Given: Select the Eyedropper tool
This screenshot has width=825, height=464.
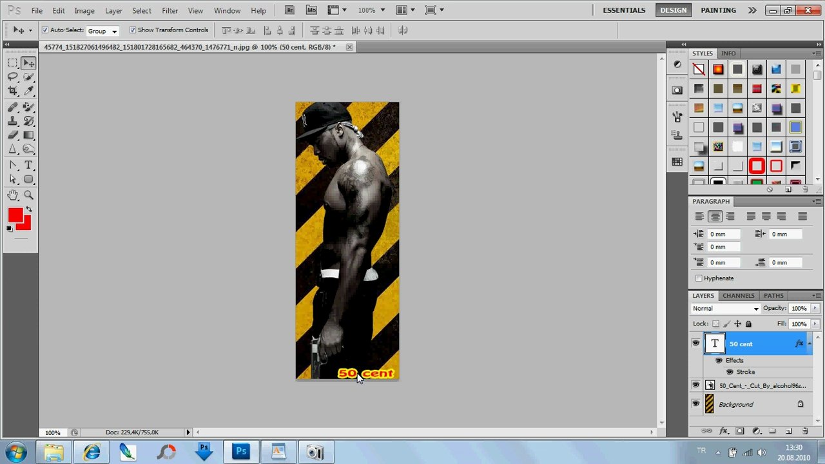Looking at the screenshot, I should [x=28, y=92].
